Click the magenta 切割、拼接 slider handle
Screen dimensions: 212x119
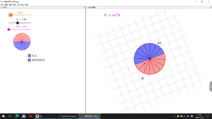[x=9, y=30]
